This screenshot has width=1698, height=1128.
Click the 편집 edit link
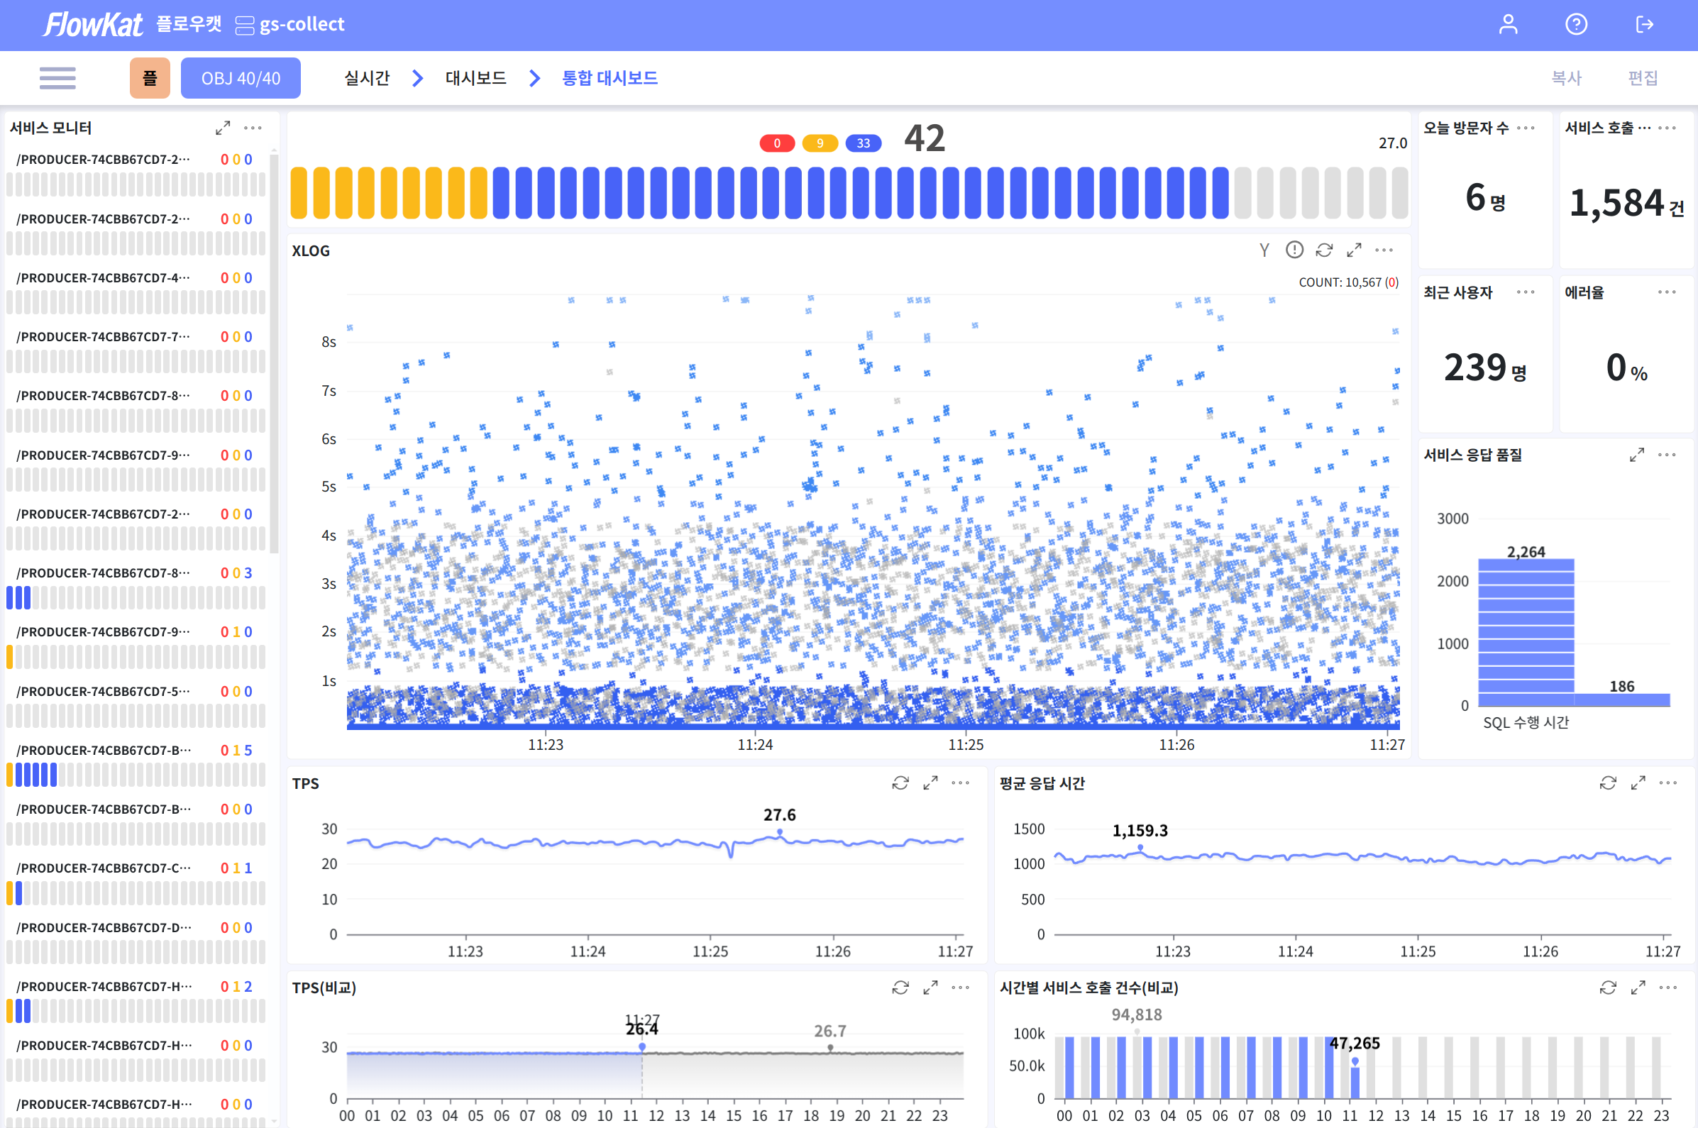click(1643, 78)
